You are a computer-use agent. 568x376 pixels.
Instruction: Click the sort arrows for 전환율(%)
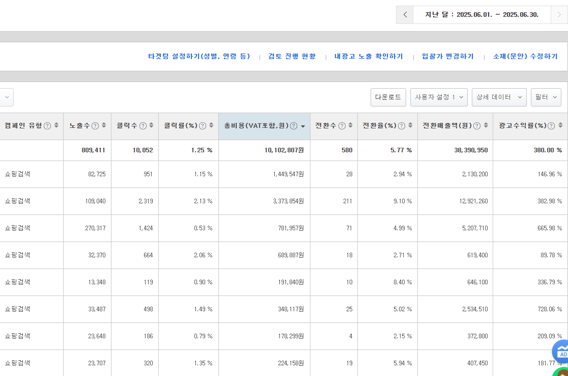[x=411, y=126]
